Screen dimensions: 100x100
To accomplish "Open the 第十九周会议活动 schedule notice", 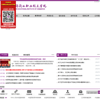I will click(70, 76).
